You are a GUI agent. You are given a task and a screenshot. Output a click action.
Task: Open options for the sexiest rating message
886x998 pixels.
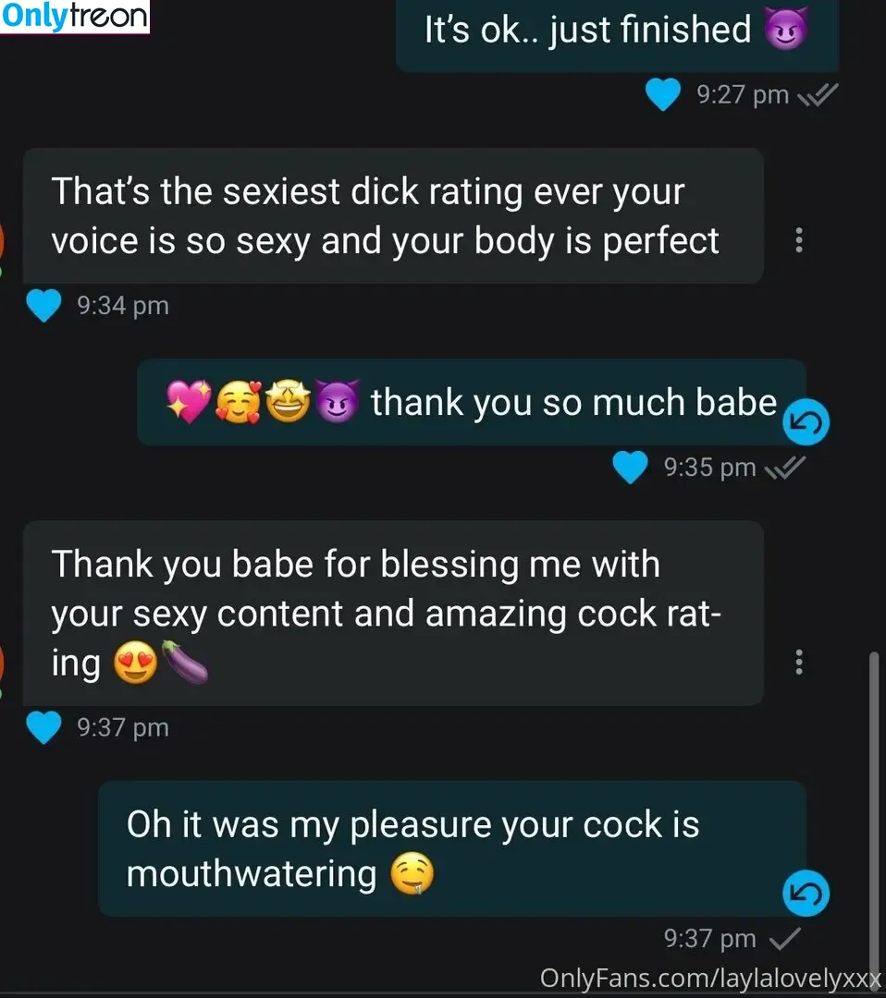799,240
